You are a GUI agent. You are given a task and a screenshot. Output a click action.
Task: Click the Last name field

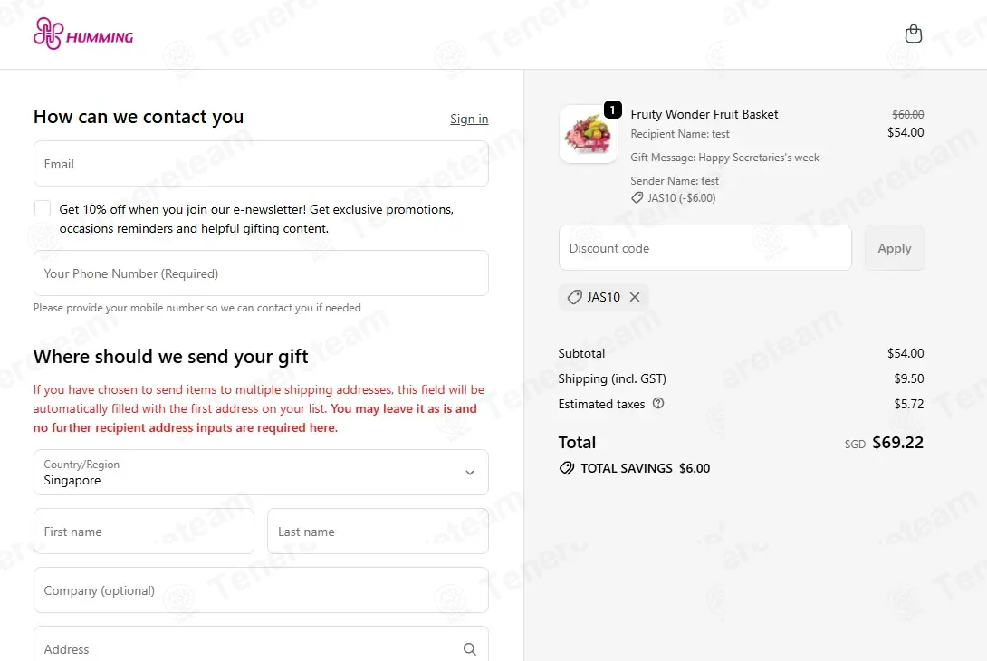378,532
